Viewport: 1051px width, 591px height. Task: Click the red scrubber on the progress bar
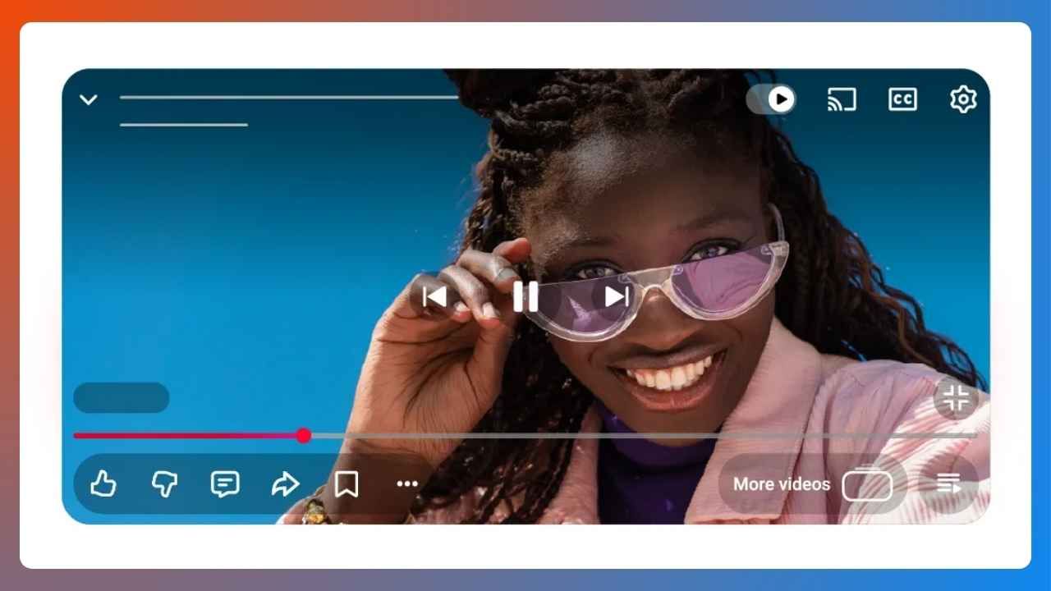pos(303,436)
